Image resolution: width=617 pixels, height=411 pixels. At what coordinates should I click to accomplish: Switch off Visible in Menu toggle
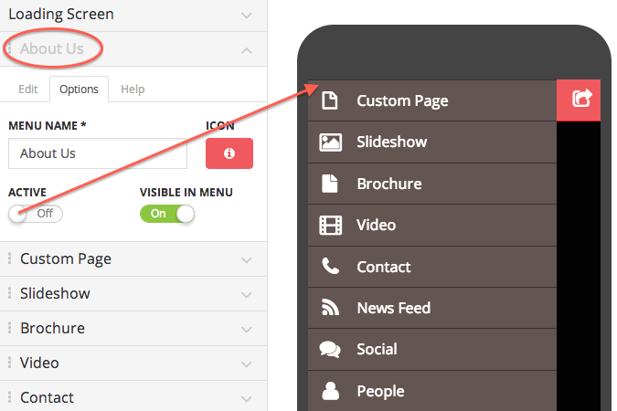pyautogui.click(x=167, y=214)
